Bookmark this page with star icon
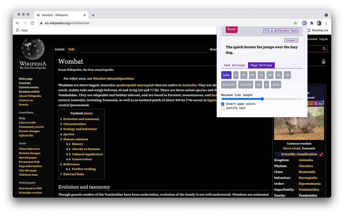The height and width of the screenshot is (215, 344). pyautogui.click(x=295, y=23)
